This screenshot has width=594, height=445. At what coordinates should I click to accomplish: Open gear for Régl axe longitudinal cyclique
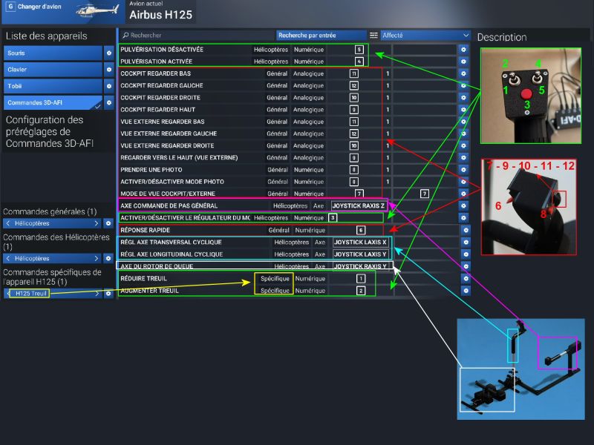click(466, 254)
